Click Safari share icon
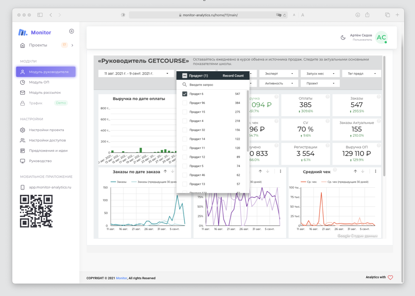415x296 pixels. [x=367, y=15]
